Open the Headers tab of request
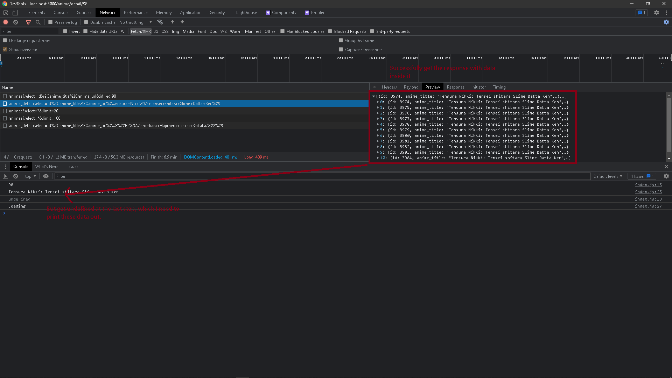Viewport: 672px width, 378px height. [x=389, y=87]
